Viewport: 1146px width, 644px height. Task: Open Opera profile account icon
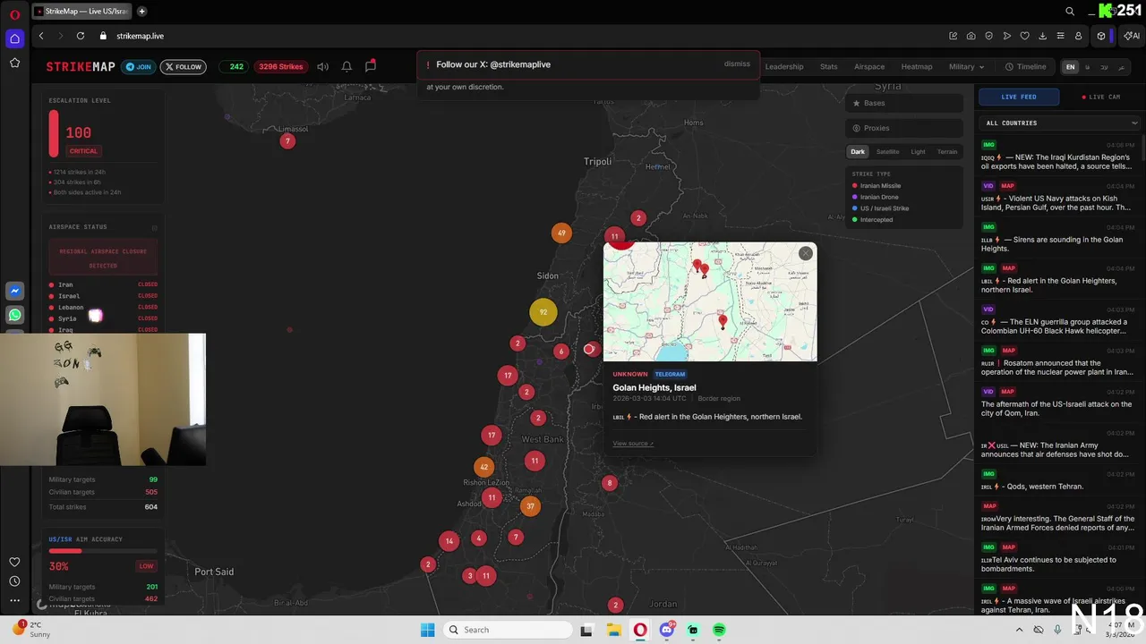point(1078,36)
